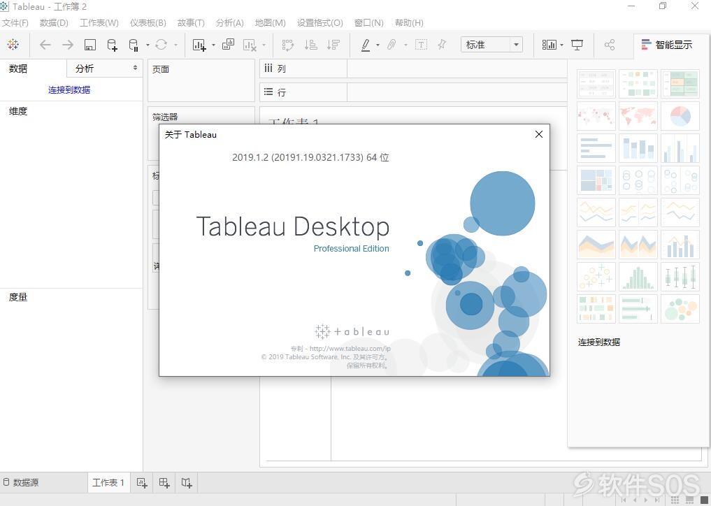Choose the box-and-whisker plot in Show Me
711x506 pixels.
[680, 277]
